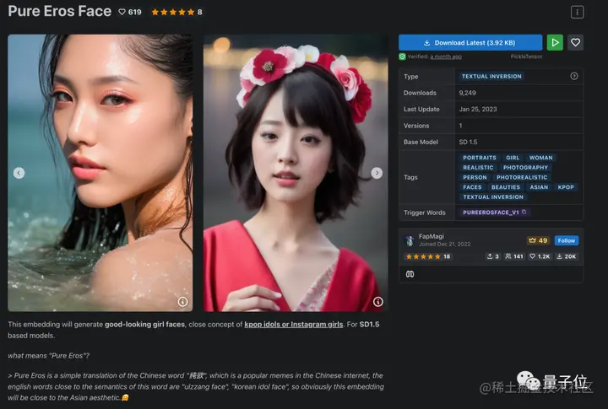608x409 pixels.
Task: Show previous image with left arrow
Action: click(19, 173)
